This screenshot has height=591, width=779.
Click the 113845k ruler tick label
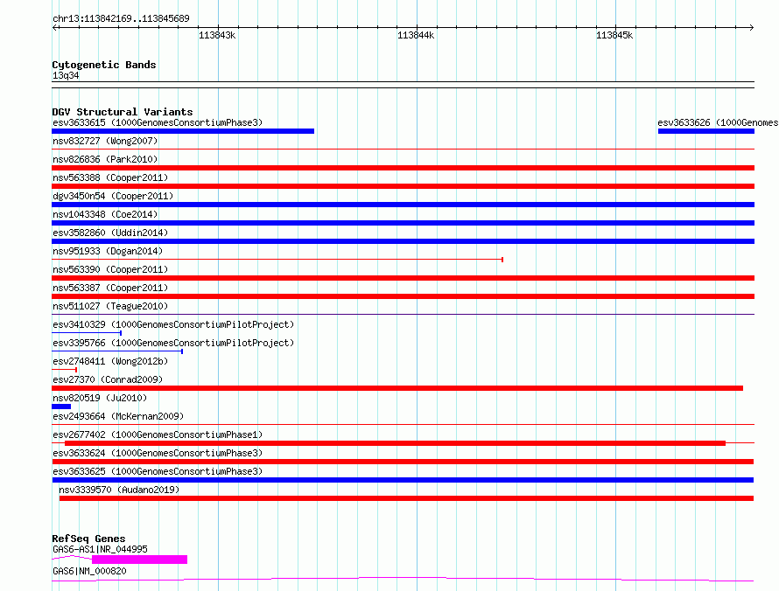point(614,35)
